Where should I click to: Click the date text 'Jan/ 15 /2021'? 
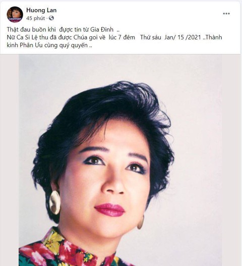point(183,37)
